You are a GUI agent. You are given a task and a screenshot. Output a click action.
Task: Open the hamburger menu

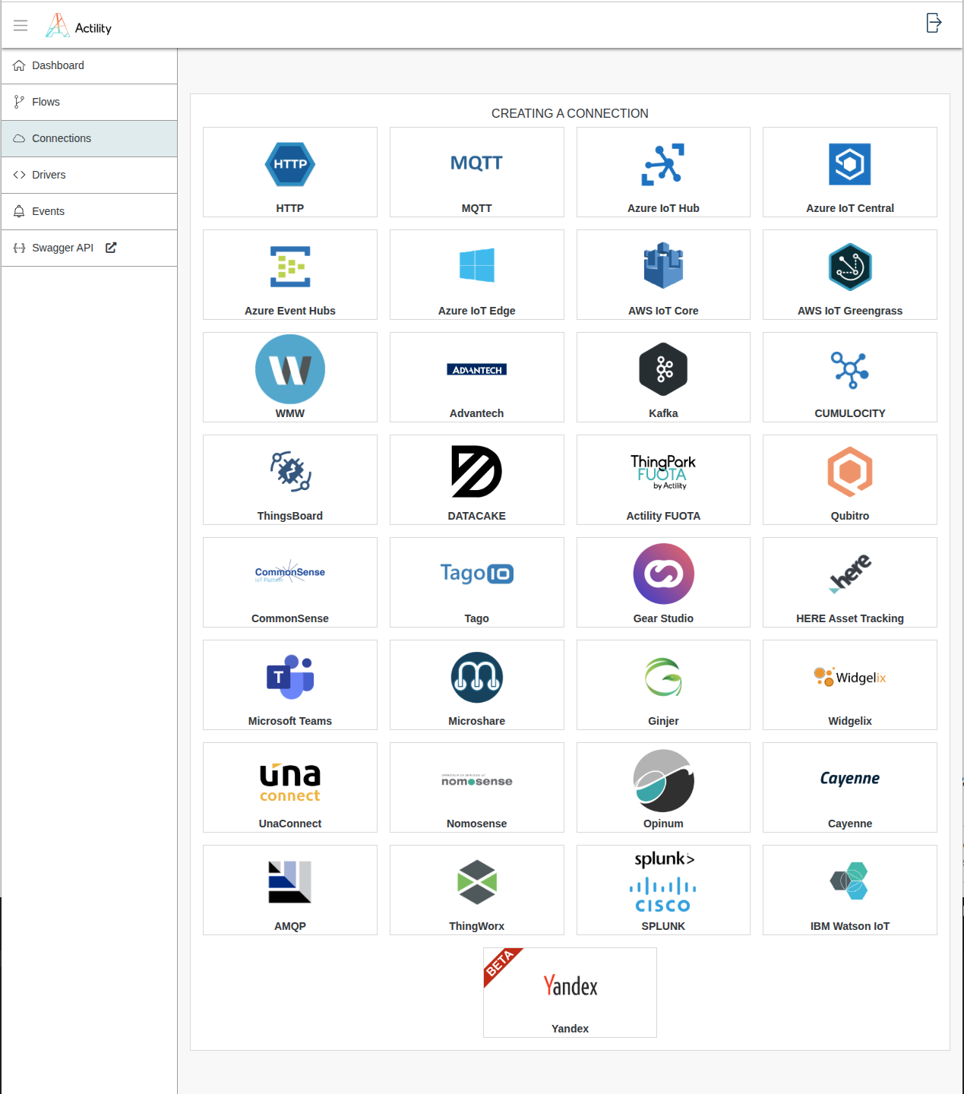point(21,26)
